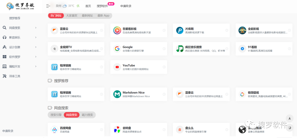Image resolution: width=297 pixels, height=138 pixels.
Task: Switch to the 搜索引擎 tab
Action: pyautogui.click(x=56, y=115)
